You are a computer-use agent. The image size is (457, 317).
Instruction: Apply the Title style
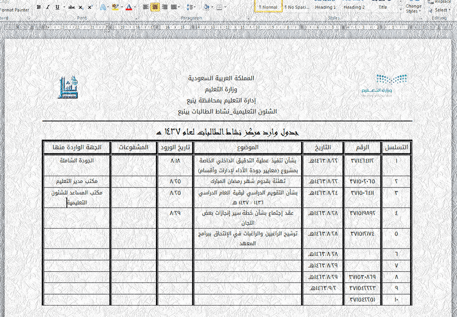383,6
